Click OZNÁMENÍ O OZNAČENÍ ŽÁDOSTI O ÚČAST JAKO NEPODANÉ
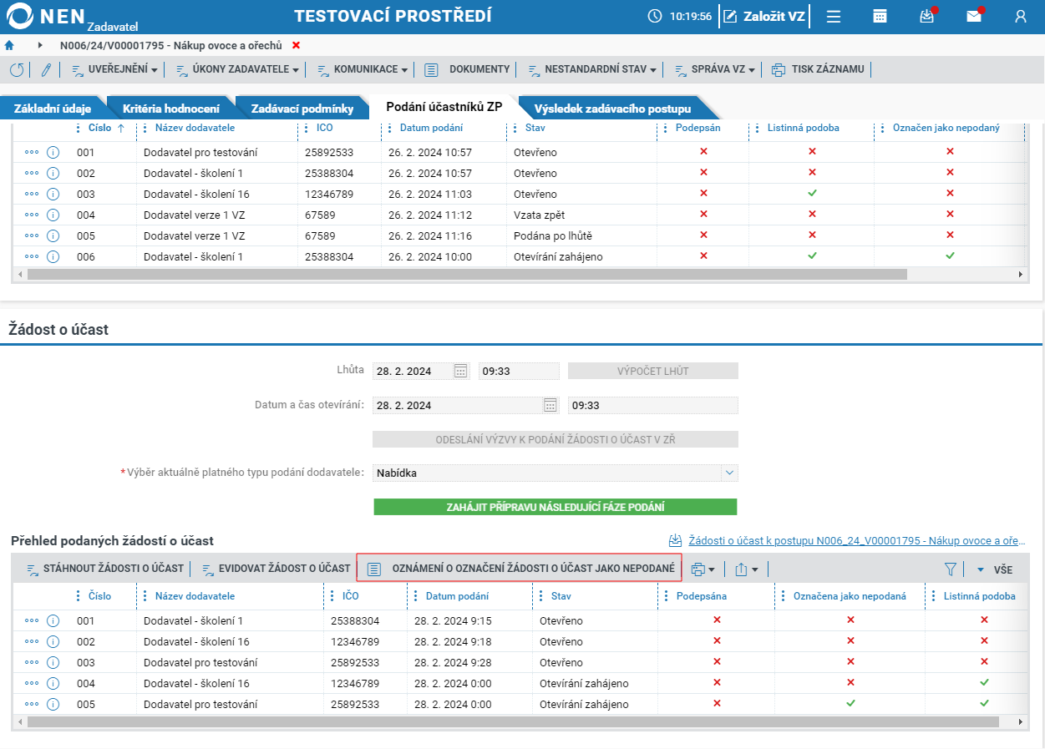 coord(520,569)
